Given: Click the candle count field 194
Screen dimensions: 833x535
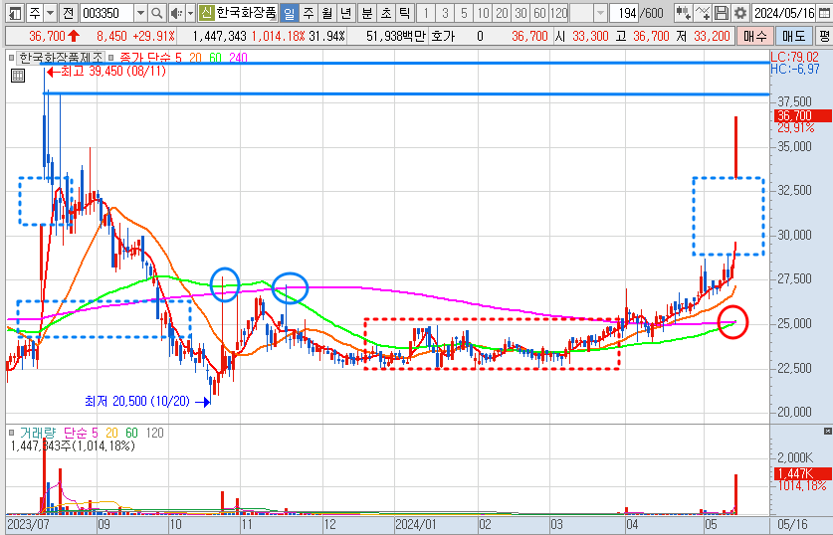Looking at the screenshot, I should pos(623,13).
